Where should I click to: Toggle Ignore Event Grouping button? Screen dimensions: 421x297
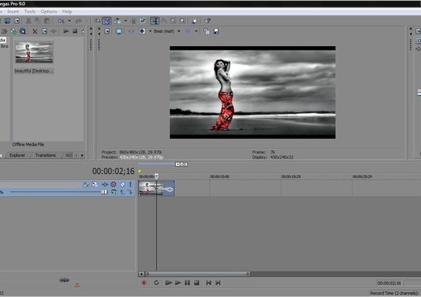(143, 21)
